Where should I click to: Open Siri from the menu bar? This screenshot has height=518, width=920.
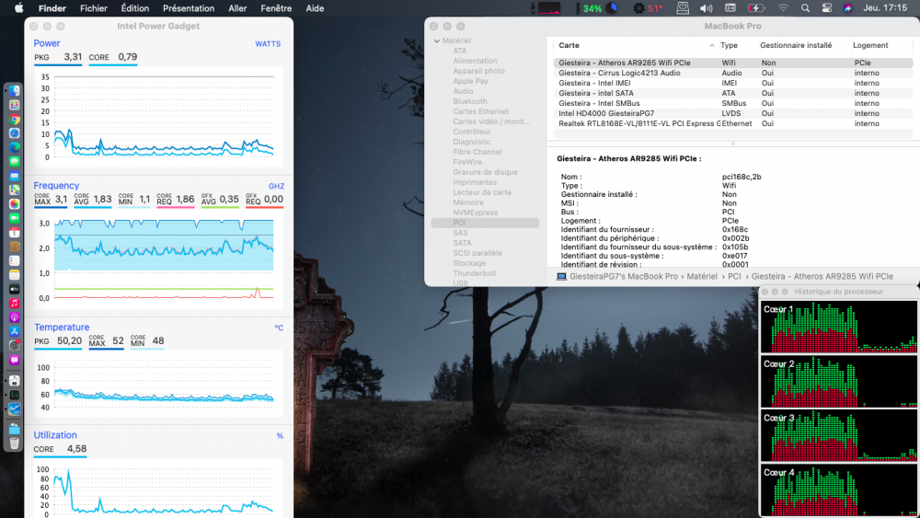pos(848,8)
